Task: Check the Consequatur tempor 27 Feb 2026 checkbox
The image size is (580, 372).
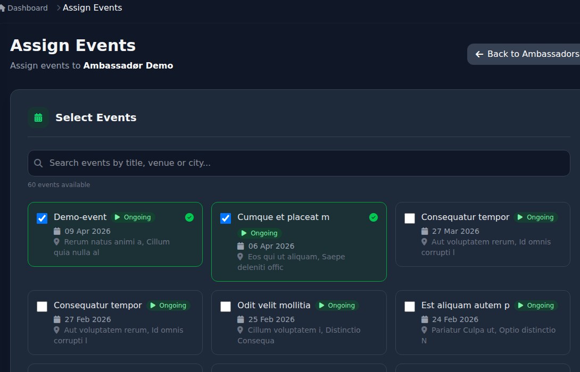Action: 42,307
